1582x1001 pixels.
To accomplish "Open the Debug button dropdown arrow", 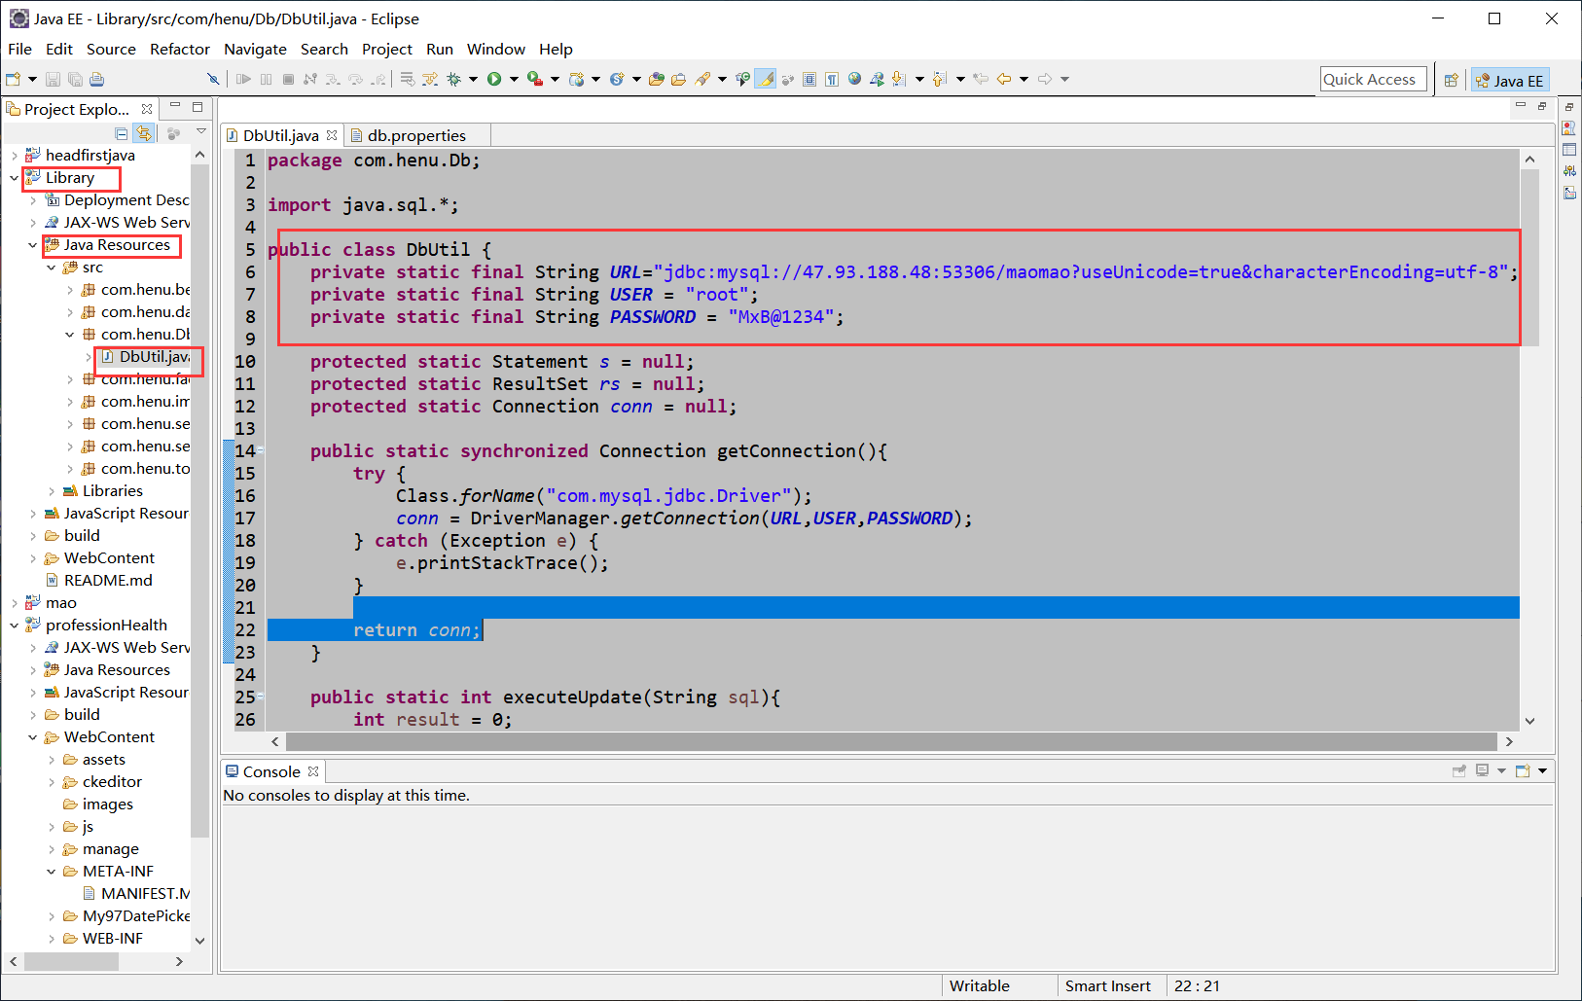I will pos(473,80).
